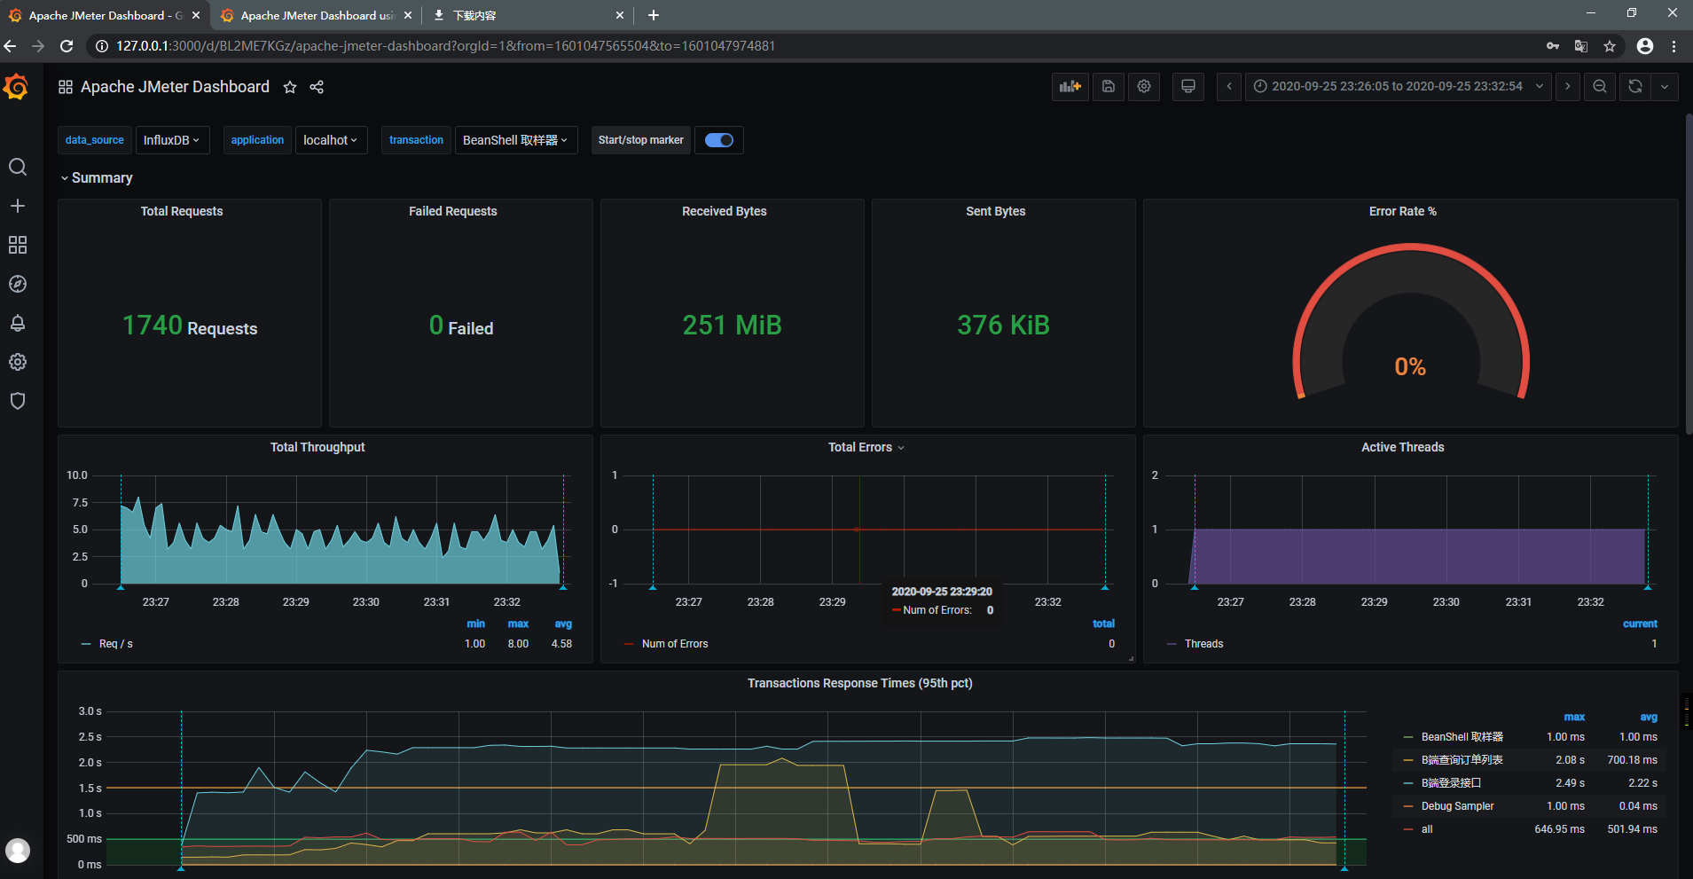Open the sidebar search icon
The width and height of the screenshot is (1693, 879).
pyautogui.click(x=18, y=167)
